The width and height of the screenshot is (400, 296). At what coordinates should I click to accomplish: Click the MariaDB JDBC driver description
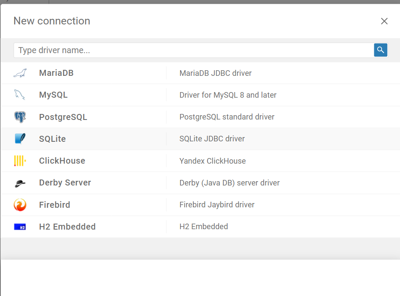tap(216, 73)
